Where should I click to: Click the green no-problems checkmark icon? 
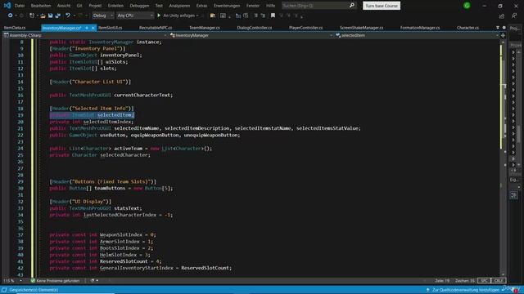pyautogui.click(x=33, y=281)
